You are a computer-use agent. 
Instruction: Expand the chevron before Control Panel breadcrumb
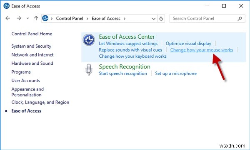[52, 19]
